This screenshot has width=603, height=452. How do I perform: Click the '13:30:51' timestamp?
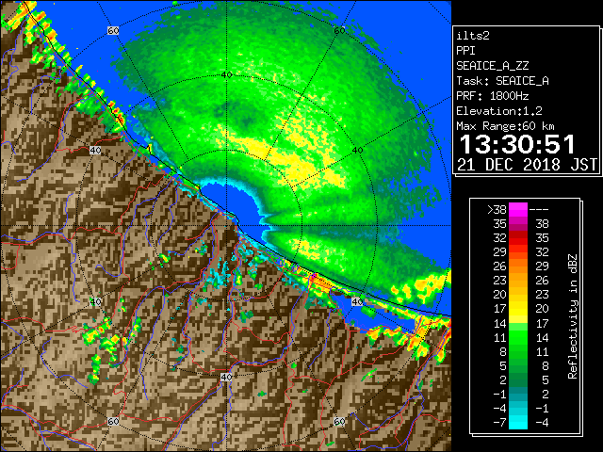(x=517, y=144)
